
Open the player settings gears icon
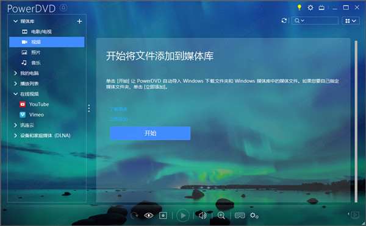click(254, 216)
